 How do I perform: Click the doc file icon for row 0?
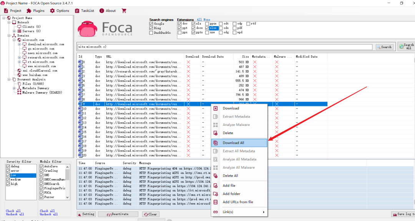(x=80, y=62)
